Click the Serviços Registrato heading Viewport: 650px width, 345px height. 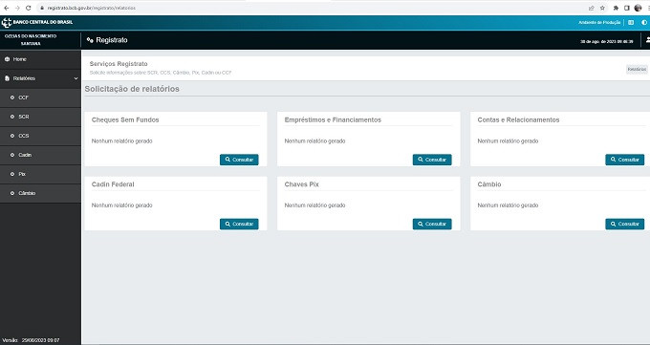pos(119,64)
